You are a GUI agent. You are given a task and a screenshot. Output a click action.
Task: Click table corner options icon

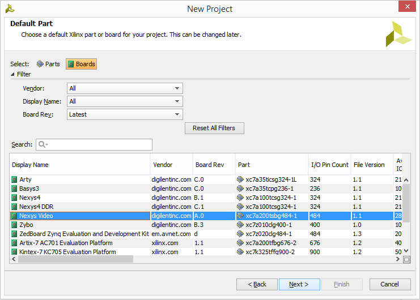pos(406,259)
